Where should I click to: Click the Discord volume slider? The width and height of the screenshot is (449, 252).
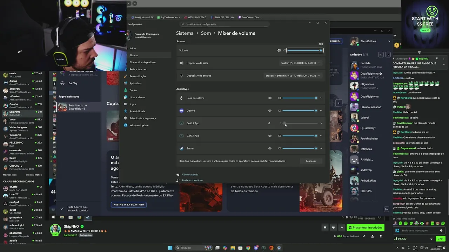pos(300,111)
